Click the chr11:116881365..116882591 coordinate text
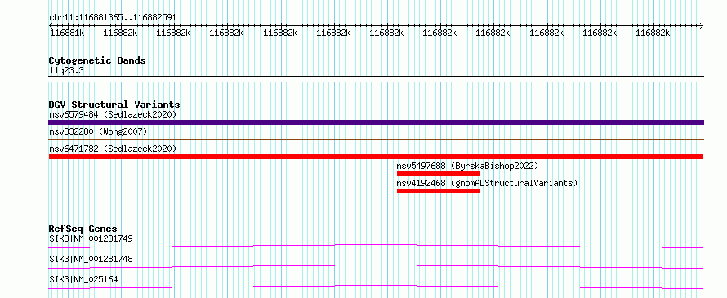Viewport: 727px width, 298px height. click(x=113, y=18)
